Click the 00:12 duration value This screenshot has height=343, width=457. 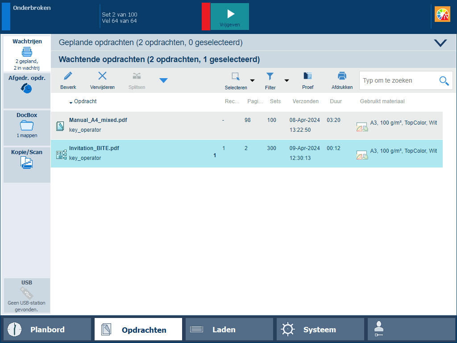pos(333,148)
